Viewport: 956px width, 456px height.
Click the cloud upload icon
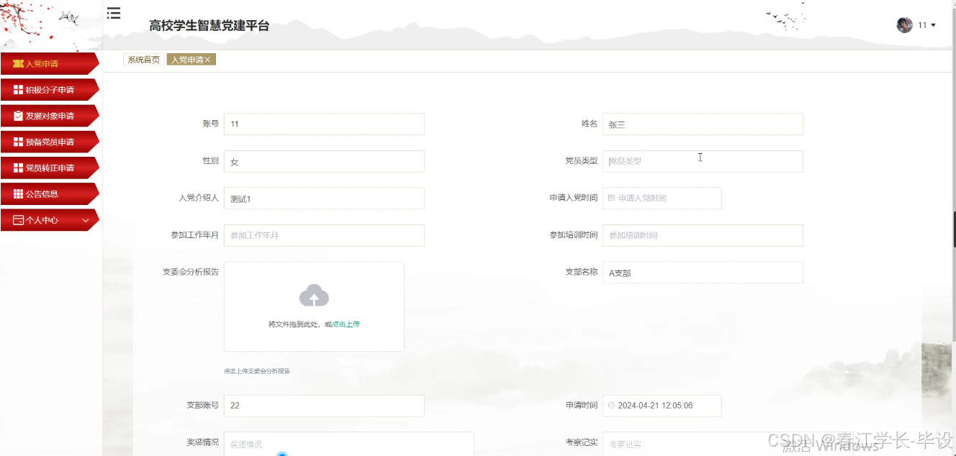click(314, 296)
